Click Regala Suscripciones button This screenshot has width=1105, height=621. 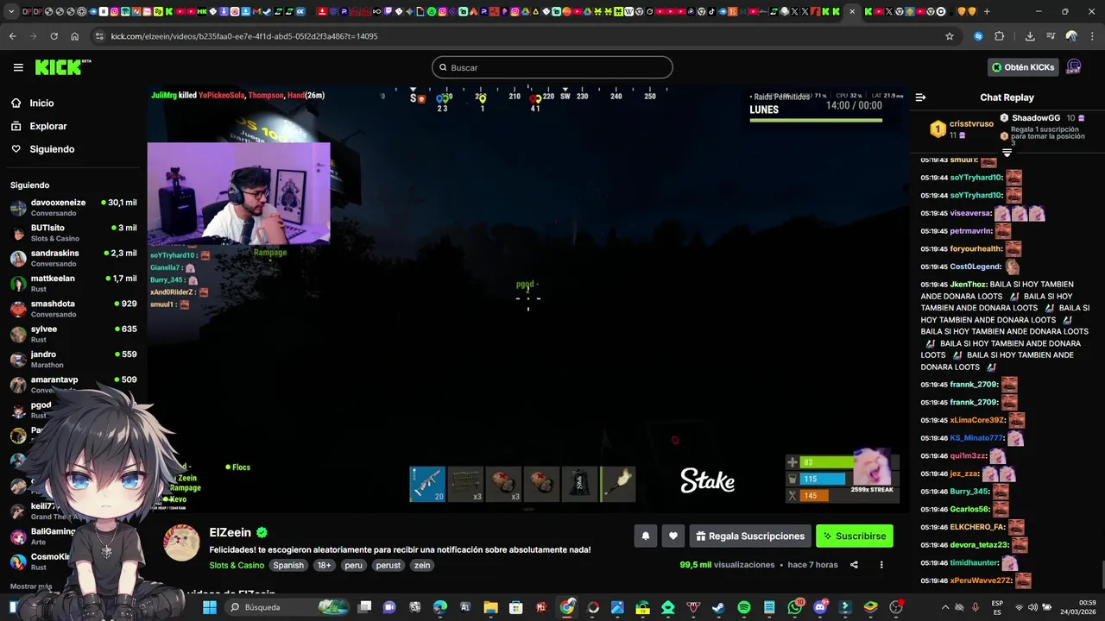pyautogui.click(x=749, y=536)
